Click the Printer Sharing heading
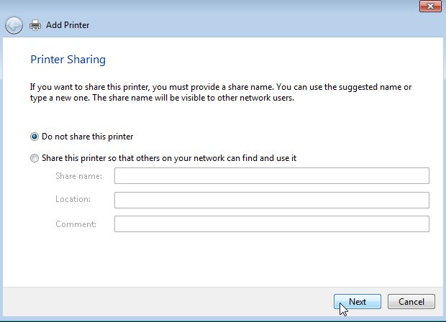Image resolution: width=446 pixels, height=322 pixels. (x=68, y=60)
